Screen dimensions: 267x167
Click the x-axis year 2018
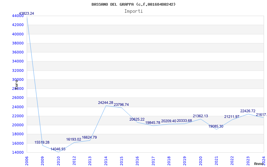[169, 161]
